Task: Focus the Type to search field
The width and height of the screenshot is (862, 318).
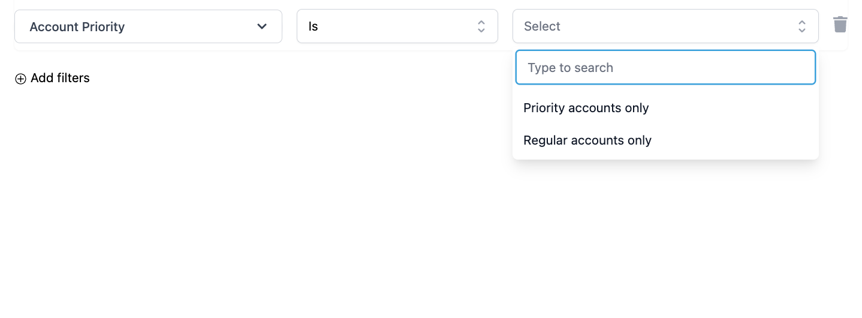Action: pyautogui.click(x=665, y=67)
